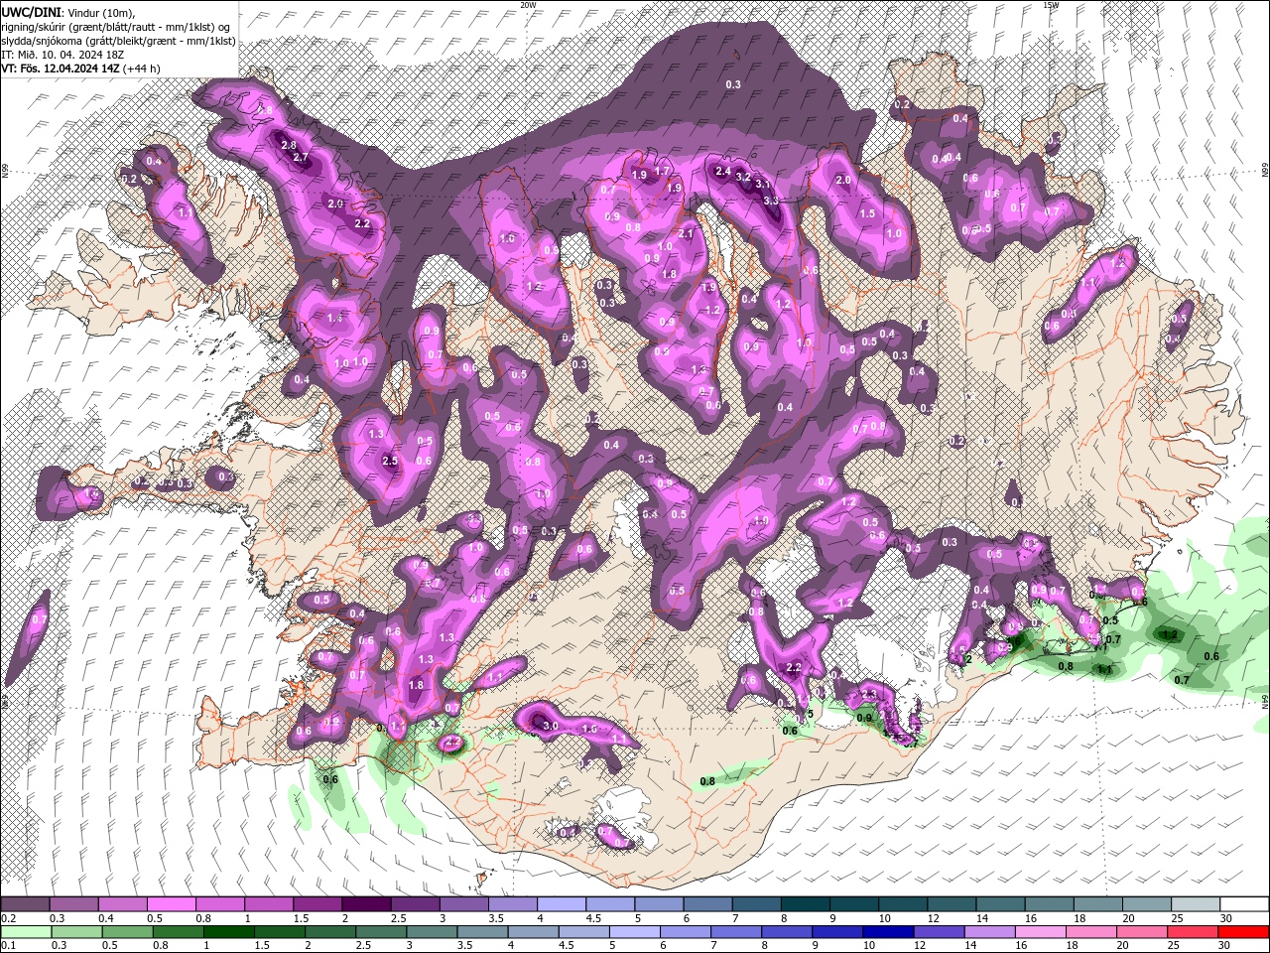
Task: Click the '2.7' precipitation value on the map
Action: (302, 158)
